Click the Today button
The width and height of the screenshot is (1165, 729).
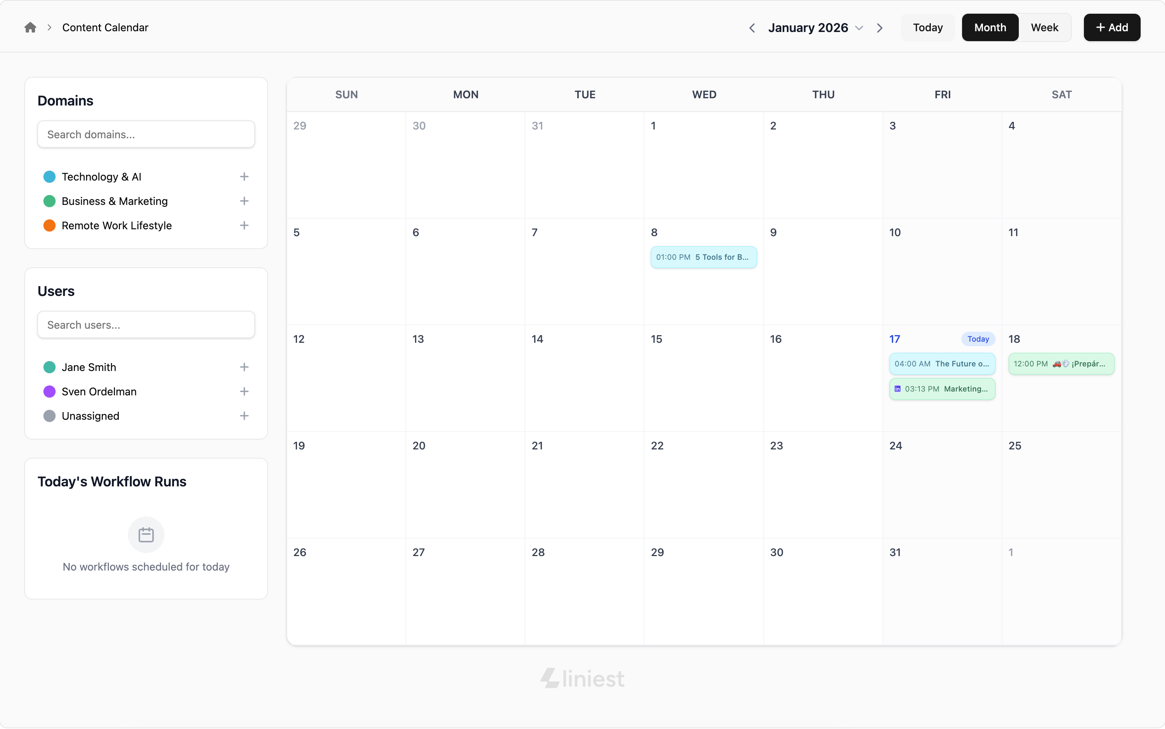coord(927,27)
